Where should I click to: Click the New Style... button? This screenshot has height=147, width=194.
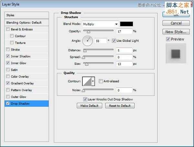[x=176, y=32]
